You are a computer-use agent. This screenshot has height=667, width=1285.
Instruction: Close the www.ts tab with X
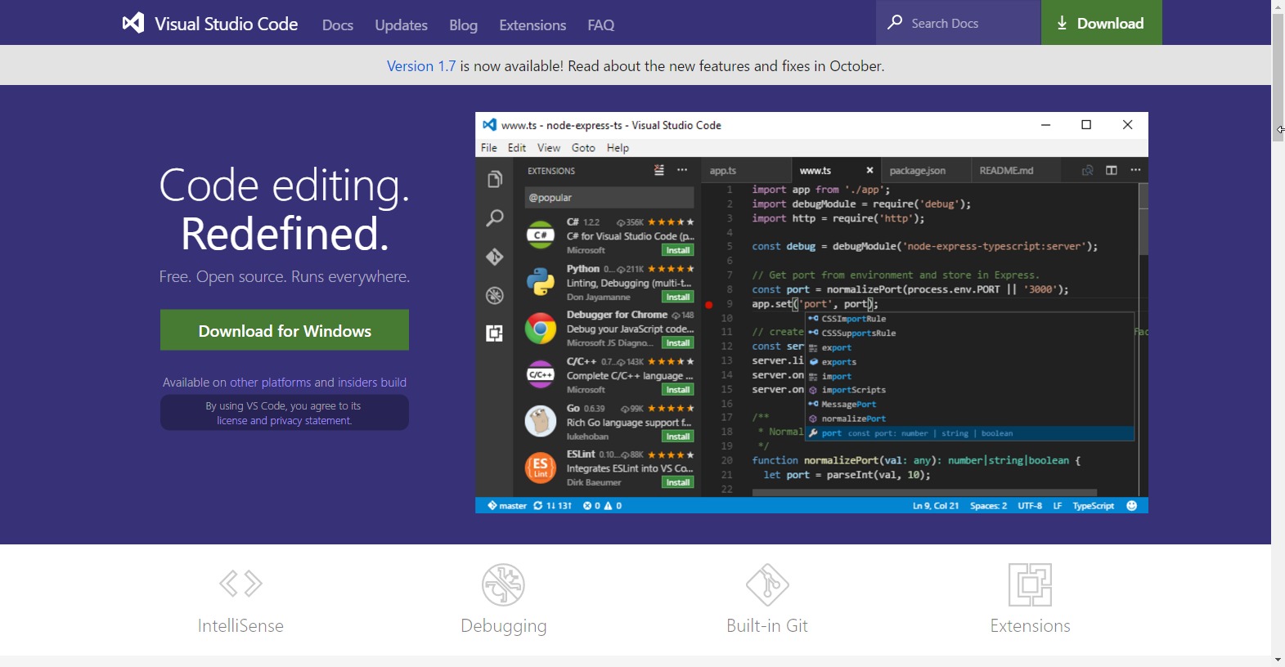click(869, 171)
